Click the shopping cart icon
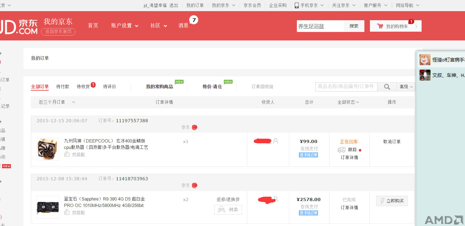465x226 pixels. click(380, 26)
